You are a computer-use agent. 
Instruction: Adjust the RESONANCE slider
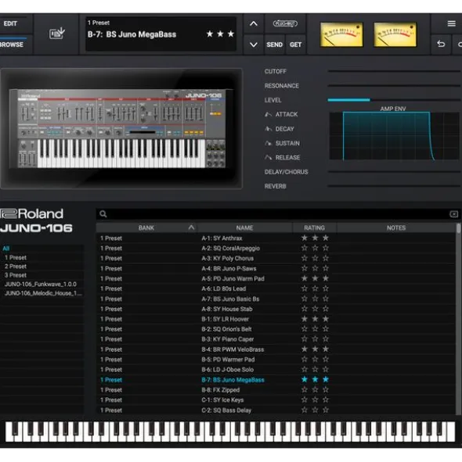[x=394, y=86]
